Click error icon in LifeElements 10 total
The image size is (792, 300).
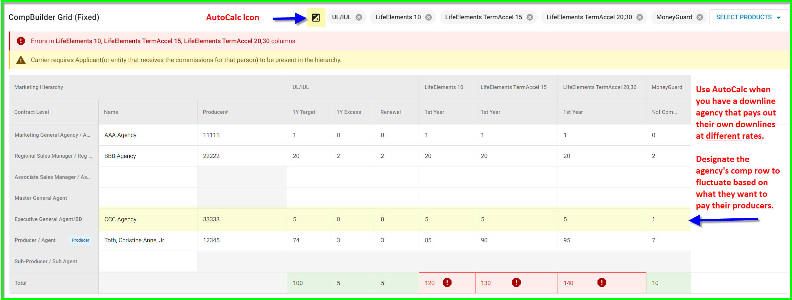click(447, 282)
